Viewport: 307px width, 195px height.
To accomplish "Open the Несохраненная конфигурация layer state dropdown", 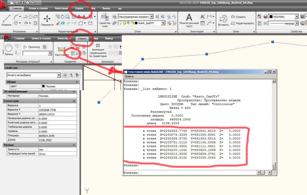I will coord(152,17).
